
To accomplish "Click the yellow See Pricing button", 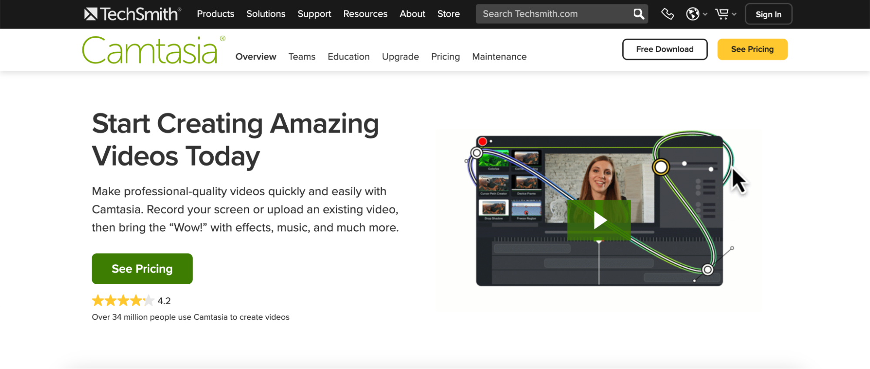I will (x=752, y=49).
